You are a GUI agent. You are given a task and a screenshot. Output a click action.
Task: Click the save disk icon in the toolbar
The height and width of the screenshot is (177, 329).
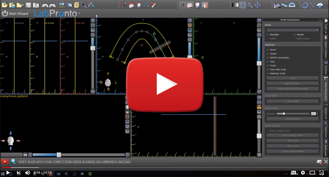point(28,5)
